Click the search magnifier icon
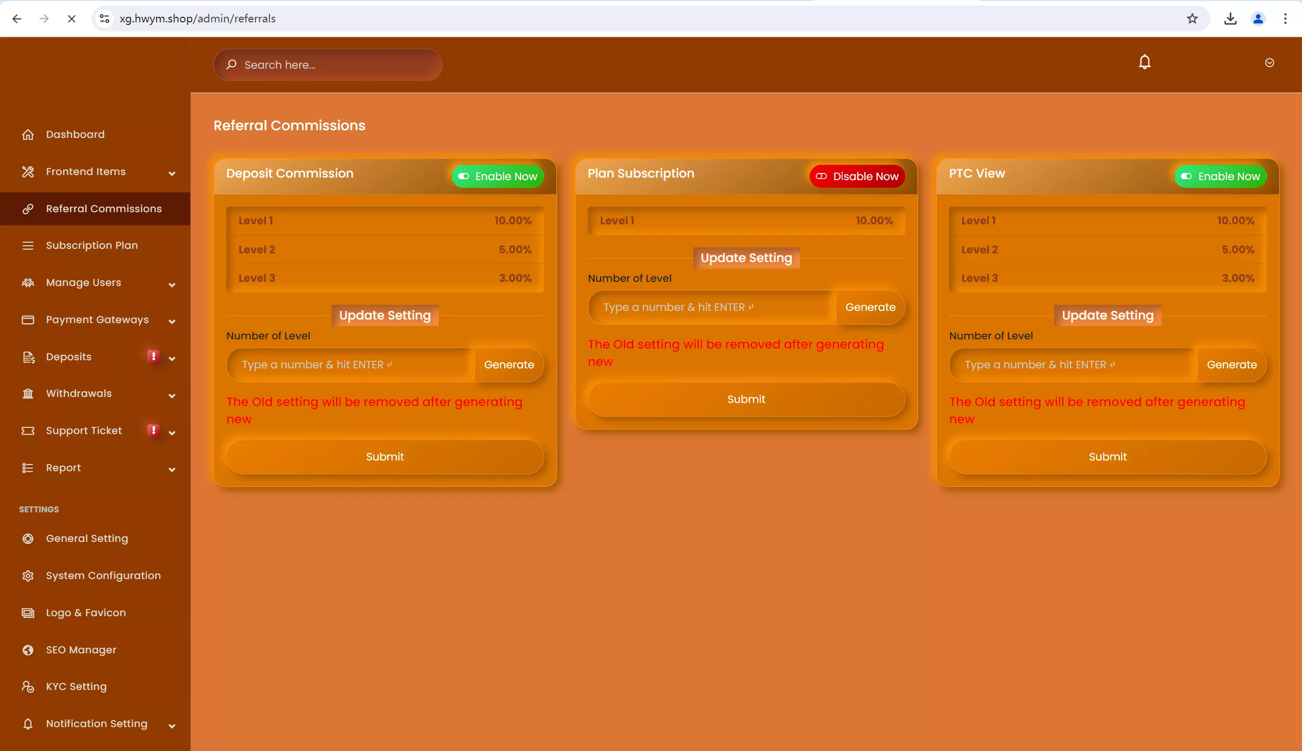This screenshot has height=751, width=1302. point(231,65)
